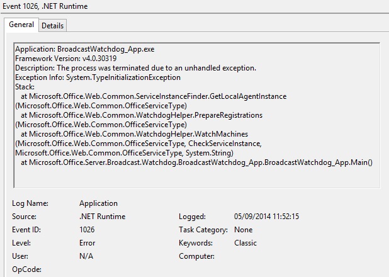Click the Level value Error

pyautogui.click(x=87, y=243)
